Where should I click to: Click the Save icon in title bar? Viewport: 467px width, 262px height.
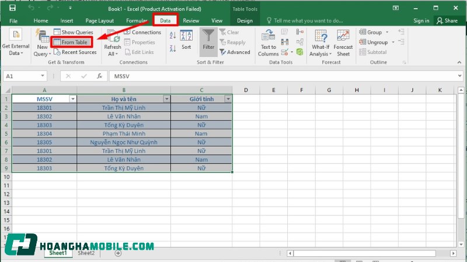tap(12, 8)
